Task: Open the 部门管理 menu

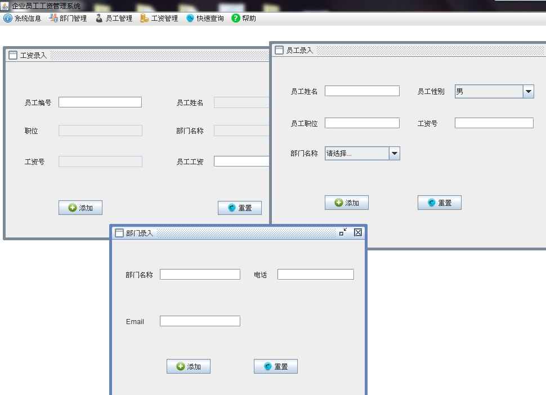Action: click(68, 18)
